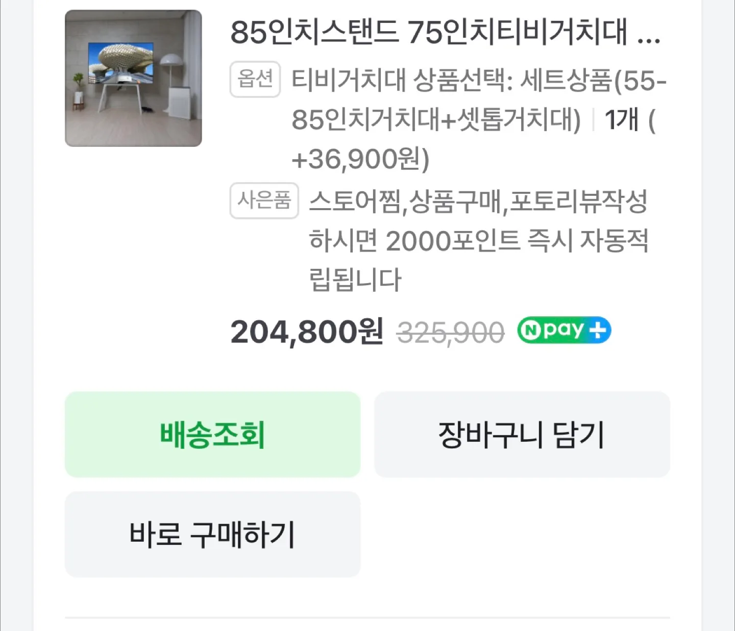Check delivery with the 배송조회 button

pyautogui.click(x=212, y=435)
